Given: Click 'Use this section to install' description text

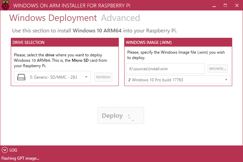Looking at the screenshot, I should [94, 31].
